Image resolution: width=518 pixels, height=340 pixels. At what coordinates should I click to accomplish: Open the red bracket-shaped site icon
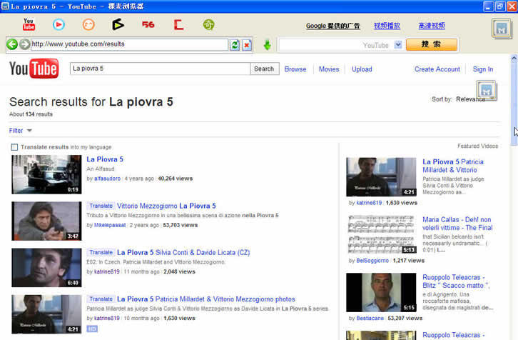(x=178, y=24)
